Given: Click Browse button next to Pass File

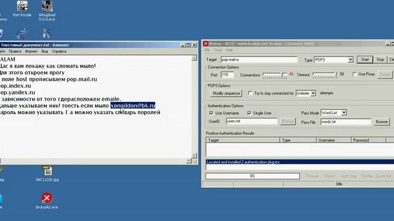Looking at the screenshot, I should 382,122.
